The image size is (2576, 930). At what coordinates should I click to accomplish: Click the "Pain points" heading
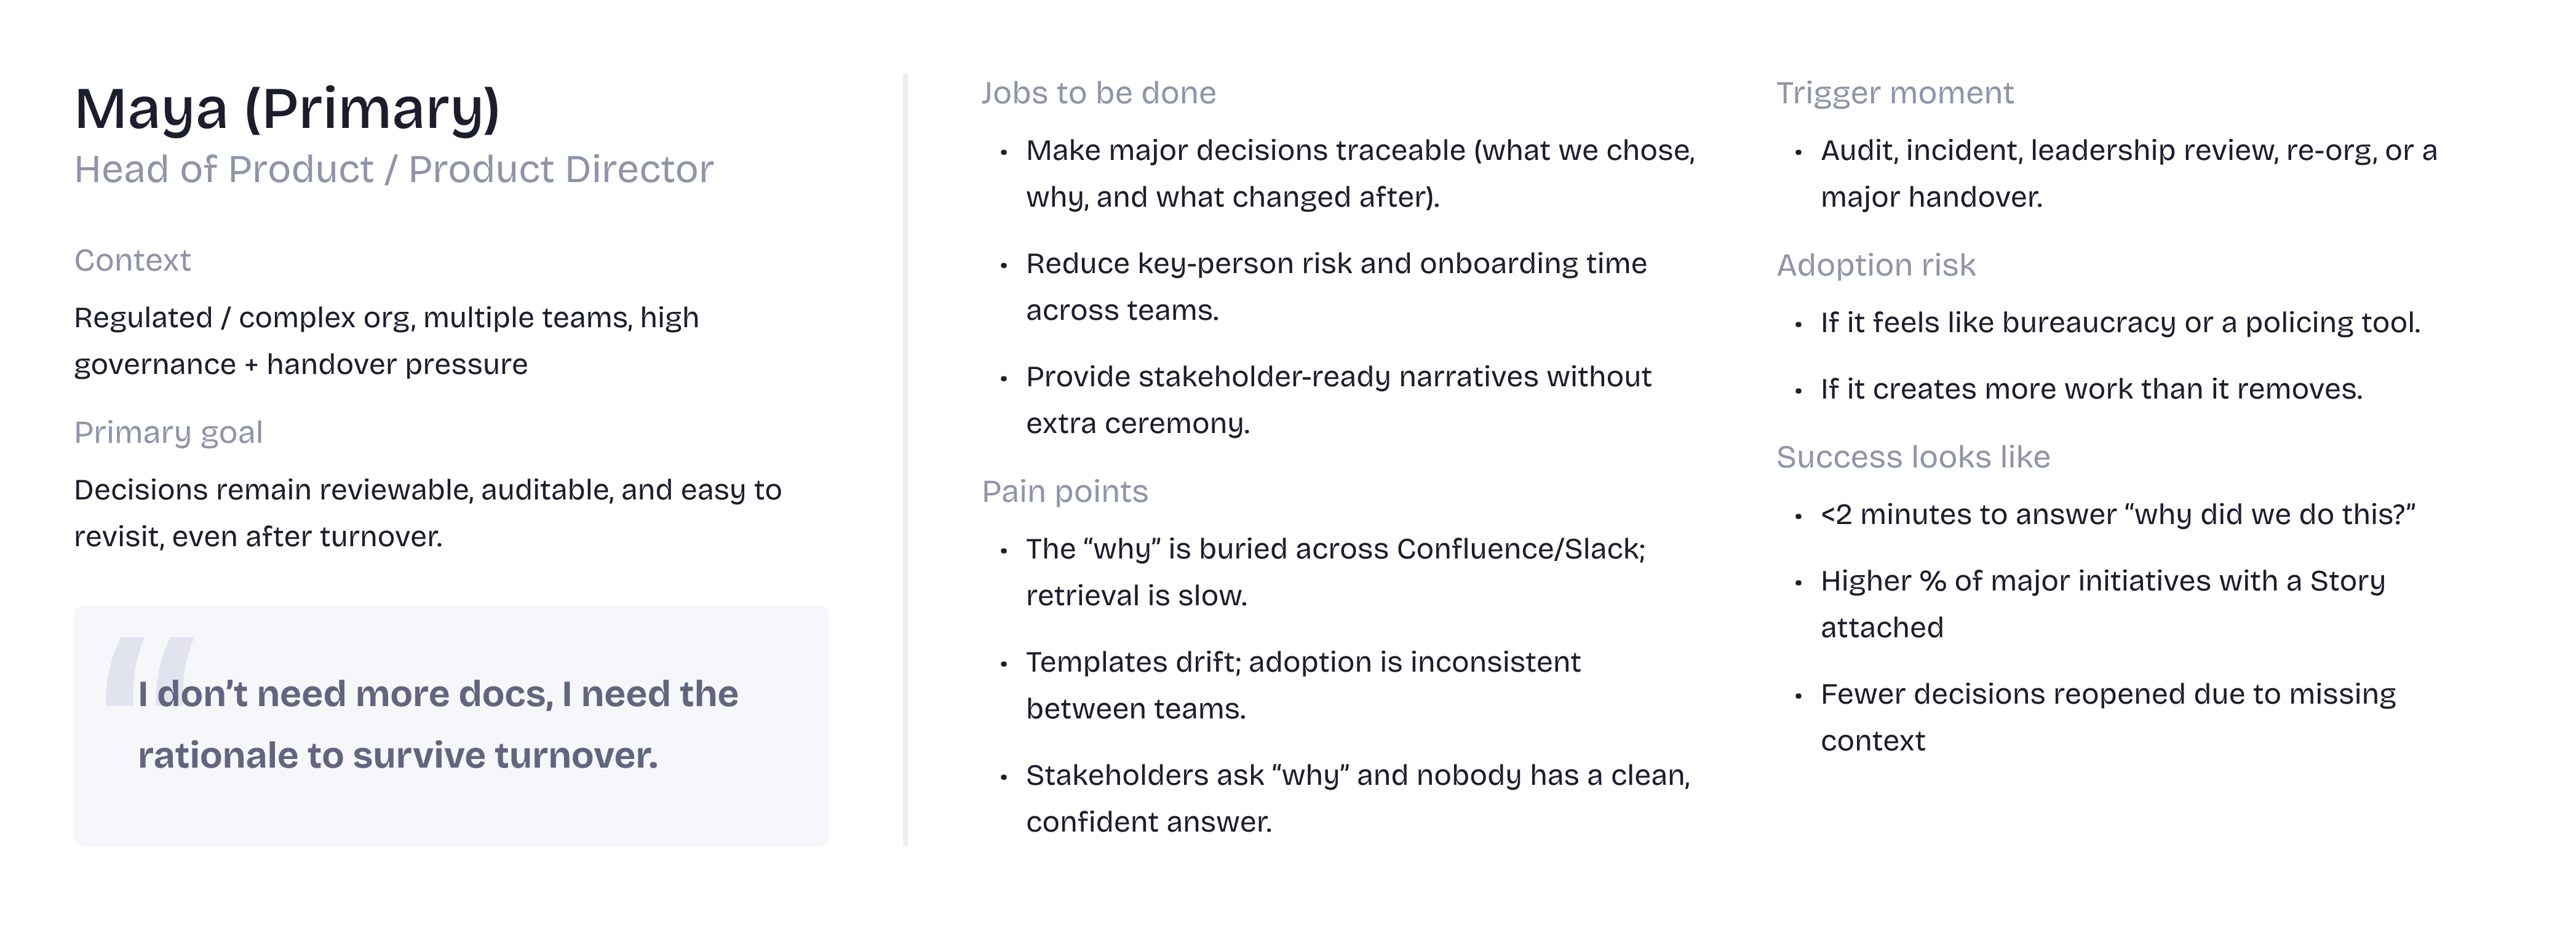pyautogui.click(x=1064, y=491)
